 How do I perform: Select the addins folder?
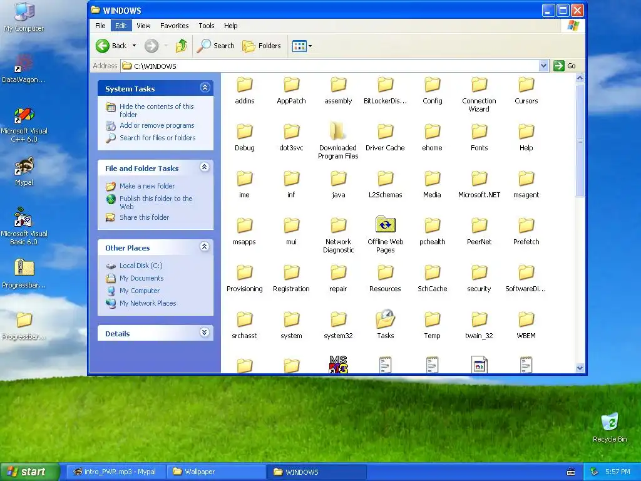click(x=245, y=91)
